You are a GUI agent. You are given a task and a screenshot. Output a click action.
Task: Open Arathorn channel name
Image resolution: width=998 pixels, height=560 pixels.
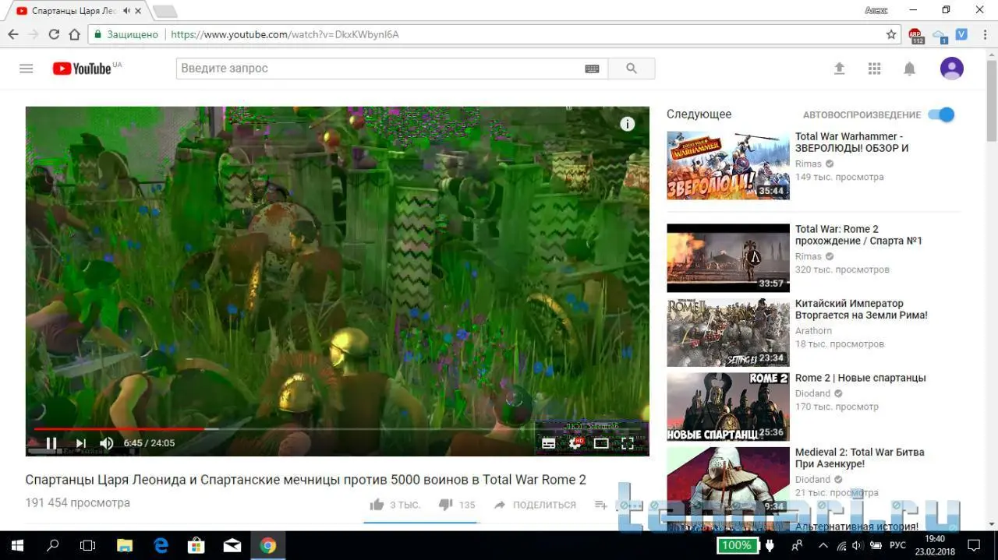(813, 331)
